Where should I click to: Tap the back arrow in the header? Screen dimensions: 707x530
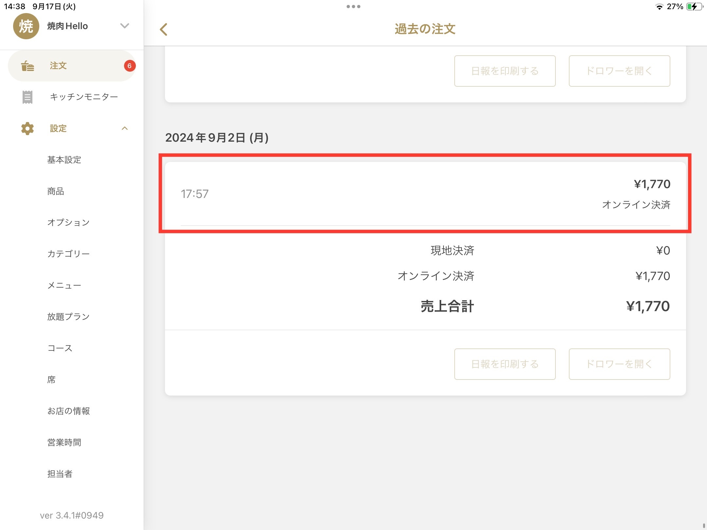[x=164, y=29]
